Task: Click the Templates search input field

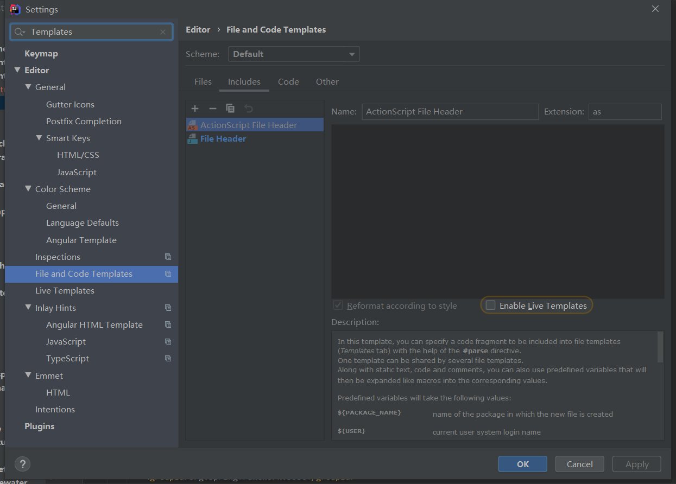Action: [92, 32]
